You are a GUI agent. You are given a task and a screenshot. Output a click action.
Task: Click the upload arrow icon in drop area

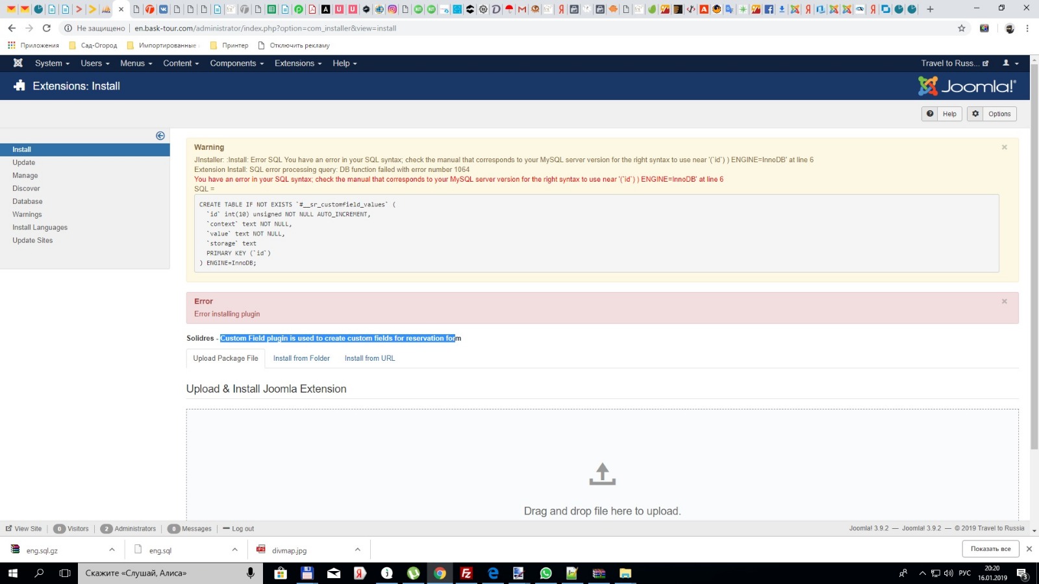[x=602, y=474]
